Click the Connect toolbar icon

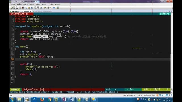point(11,8)
